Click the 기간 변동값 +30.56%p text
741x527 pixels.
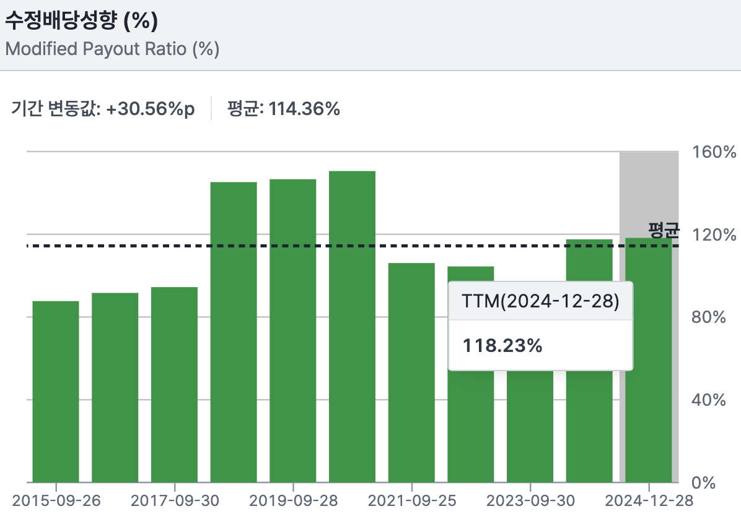point(103,109)
